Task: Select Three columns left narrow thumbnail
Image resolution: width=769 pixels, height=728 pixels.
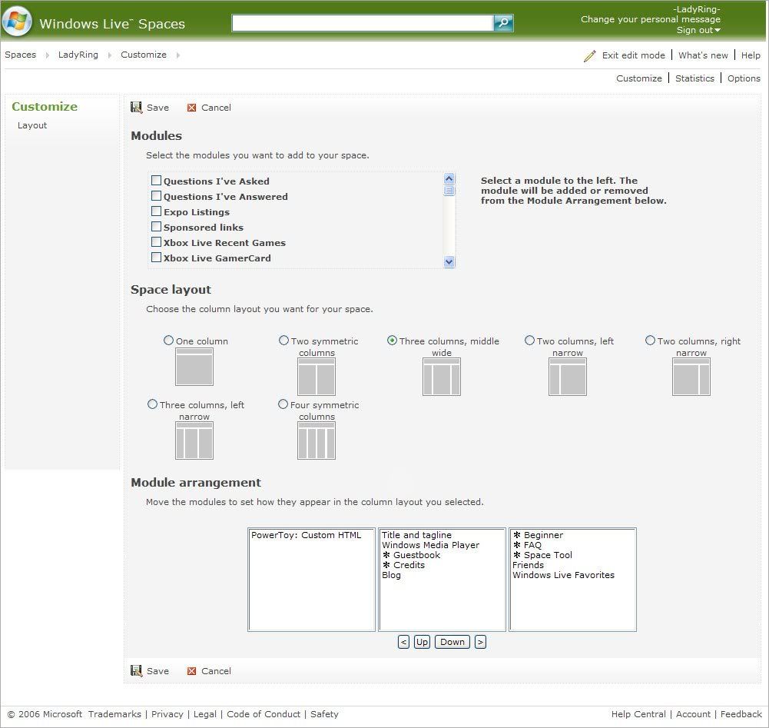Action: pyautogui.click(x=194, y=440)
